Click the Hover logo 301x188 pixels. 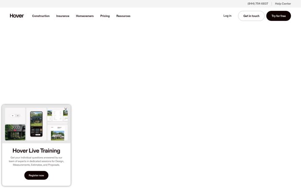tap(17, 16)
